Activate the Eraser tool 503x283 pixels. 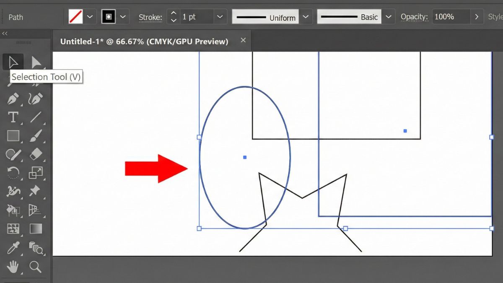click(x=36, y=154)
